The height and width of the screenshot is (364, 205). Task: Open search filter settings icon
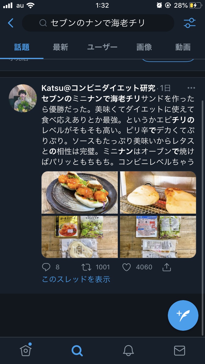click(x=190, y=23)
